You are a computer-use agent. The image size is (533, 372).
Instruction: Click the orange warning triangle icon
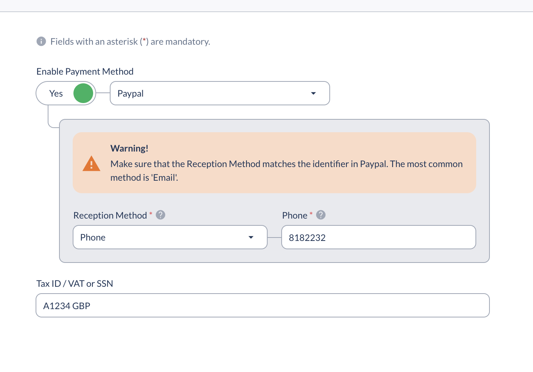91,163
